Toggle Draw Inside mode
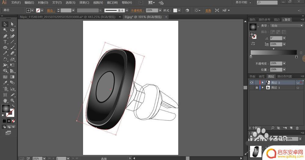Viewport: 305px width, 160px height. pos(13,127)
